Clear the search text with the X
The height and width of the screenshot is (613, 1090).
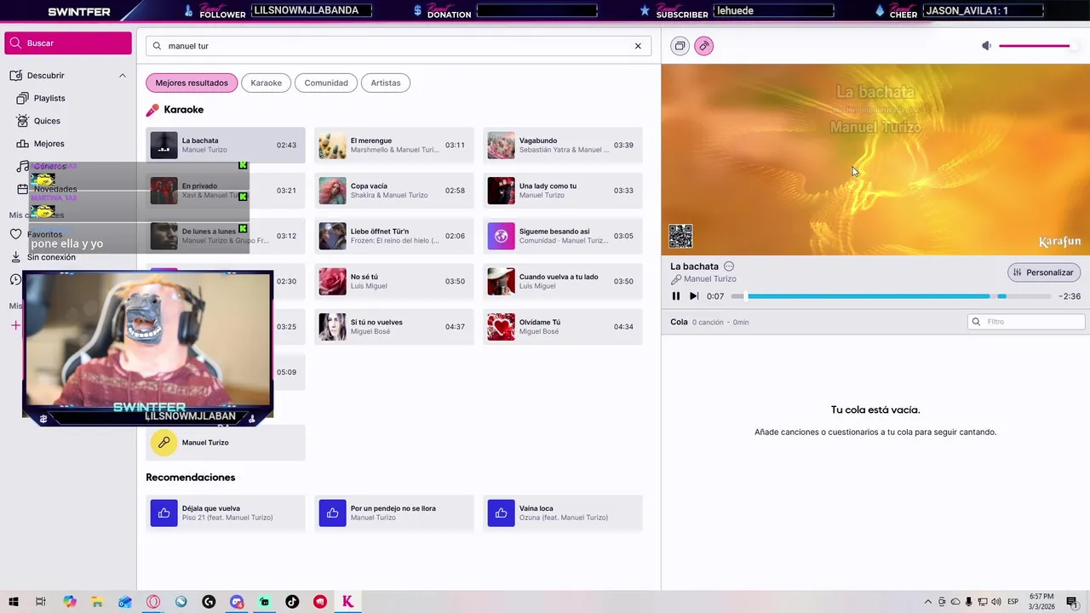click(x=638, y=46)
